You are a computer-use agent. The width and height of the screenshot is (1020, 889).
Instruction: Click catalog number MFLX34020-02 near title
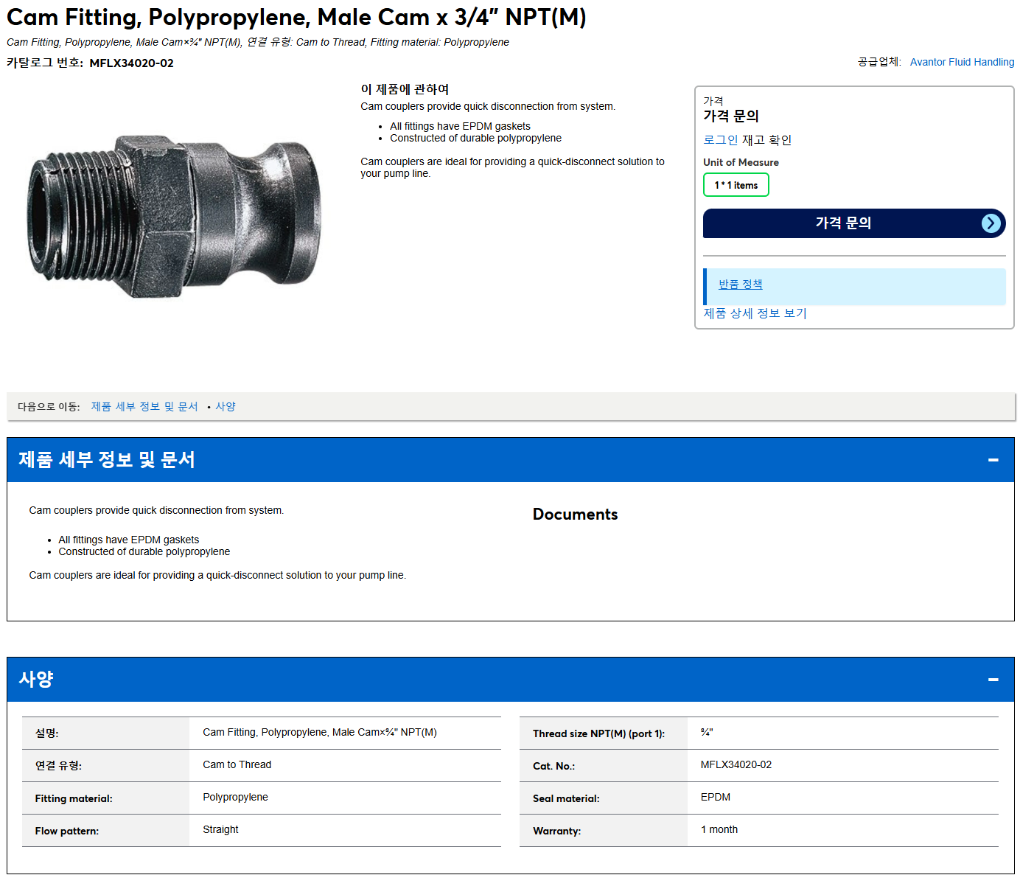[131, 63]
